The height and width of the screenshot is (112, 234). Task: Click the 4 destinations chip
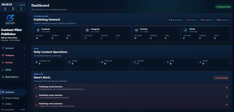(x=175, y=20)
